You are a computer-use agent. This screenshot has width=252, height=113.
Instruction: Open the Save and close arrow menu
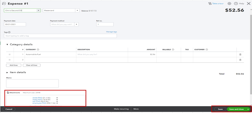[x=248, y=109]
